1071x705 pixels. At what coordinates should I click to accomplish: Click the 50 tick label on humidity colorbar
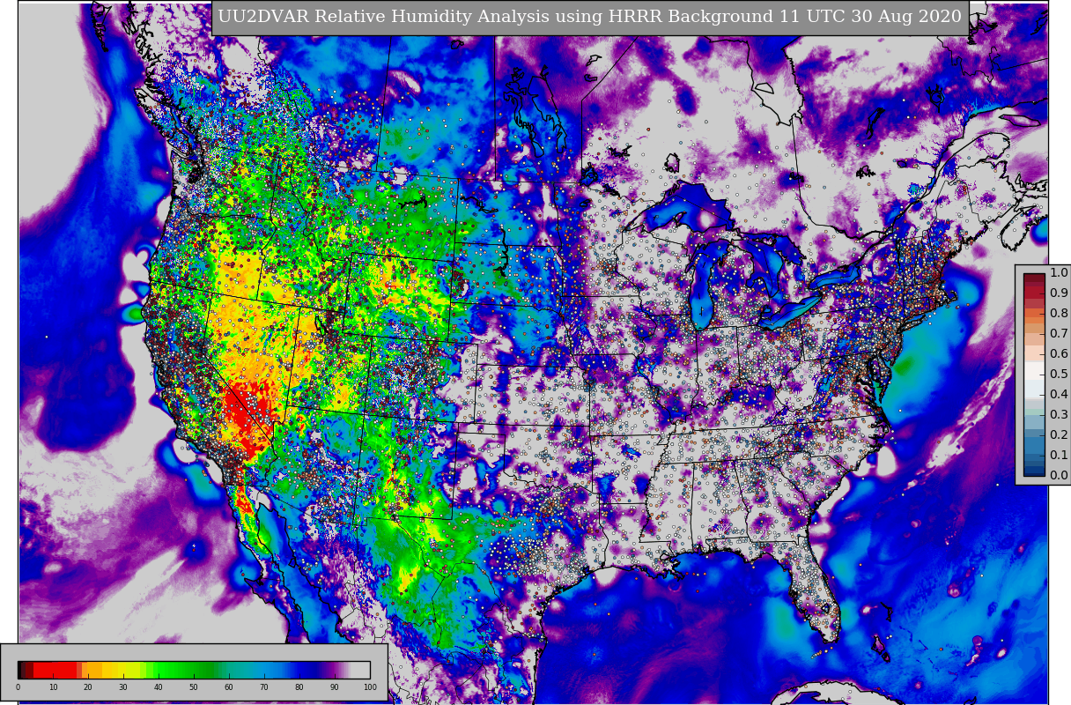(x=194, y=687)
